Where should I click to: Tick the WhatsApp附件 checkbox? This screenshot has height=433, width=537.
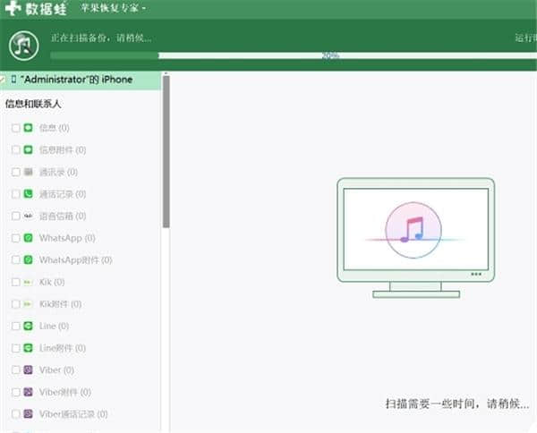[16, 260]
